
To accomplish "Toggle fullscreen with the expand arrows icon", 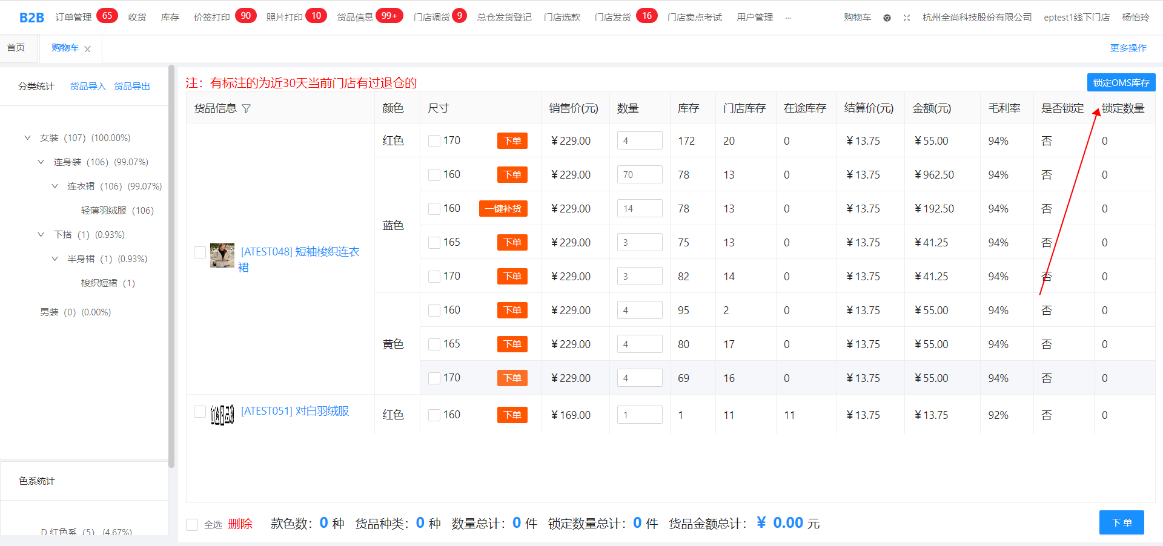I will tap(907, 18).
